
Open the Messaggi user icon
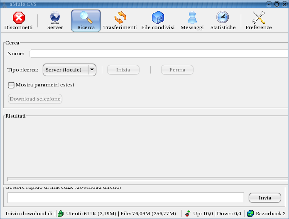coord(192,18)
